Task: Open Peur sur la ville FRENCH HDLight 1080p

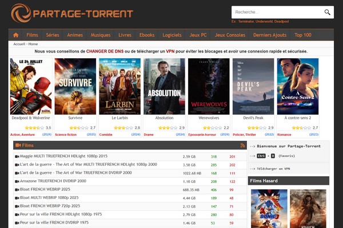Action: 61,214
